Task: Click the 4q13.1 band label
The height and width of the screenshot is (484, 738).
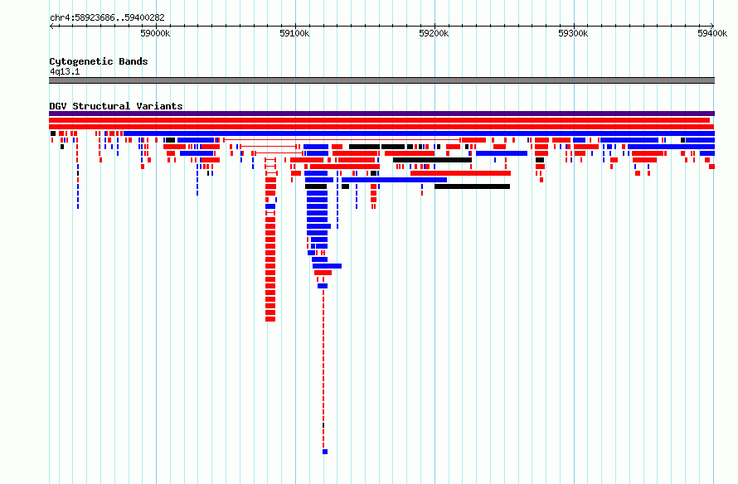Action: point(65,72)
